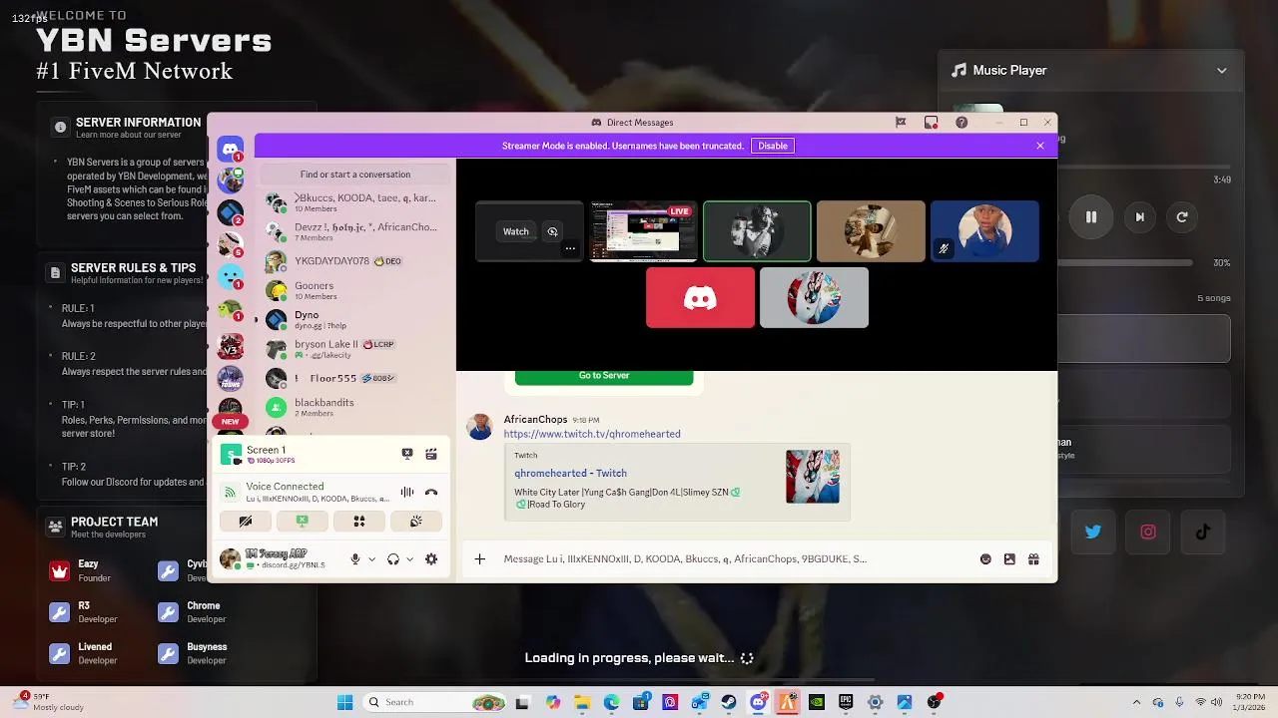Deafen headphones in user panel
The width and height of the screenshot is (1278, 718).
[x=393, y=559]
